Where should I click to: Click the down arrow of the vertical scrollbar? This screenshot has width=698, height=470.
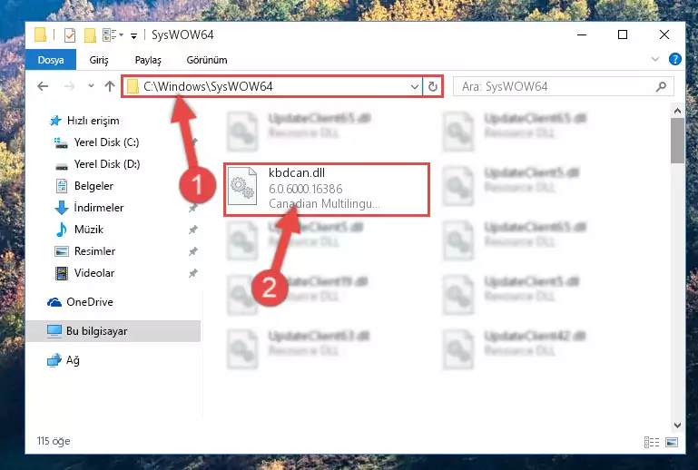(x=677, y=425)
